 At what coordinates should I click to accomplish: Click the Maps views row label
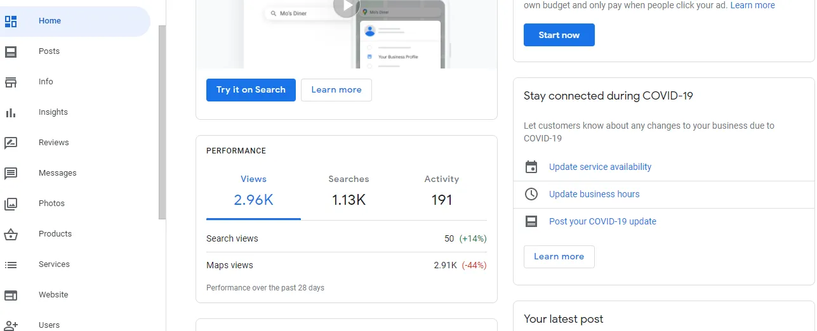pos(230,265)
